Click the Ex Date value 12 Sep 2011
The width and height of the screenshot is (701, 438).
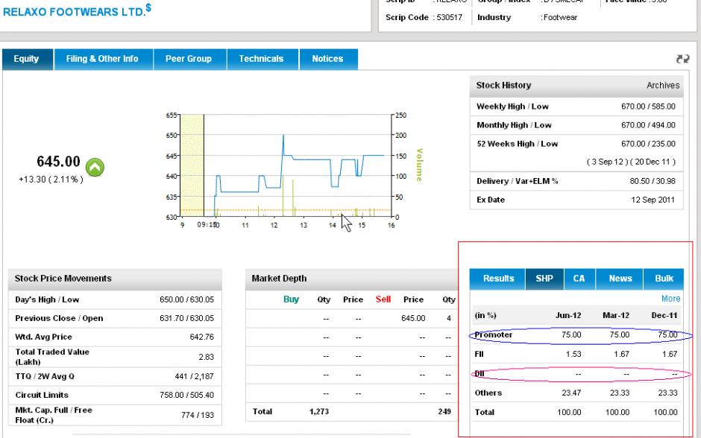click(x=653, y=200)
